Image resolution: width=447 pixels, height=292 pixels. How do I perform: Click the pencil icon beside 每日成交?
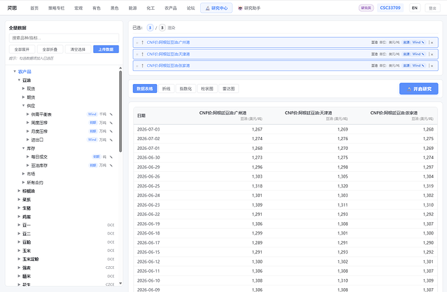point(111,157)
